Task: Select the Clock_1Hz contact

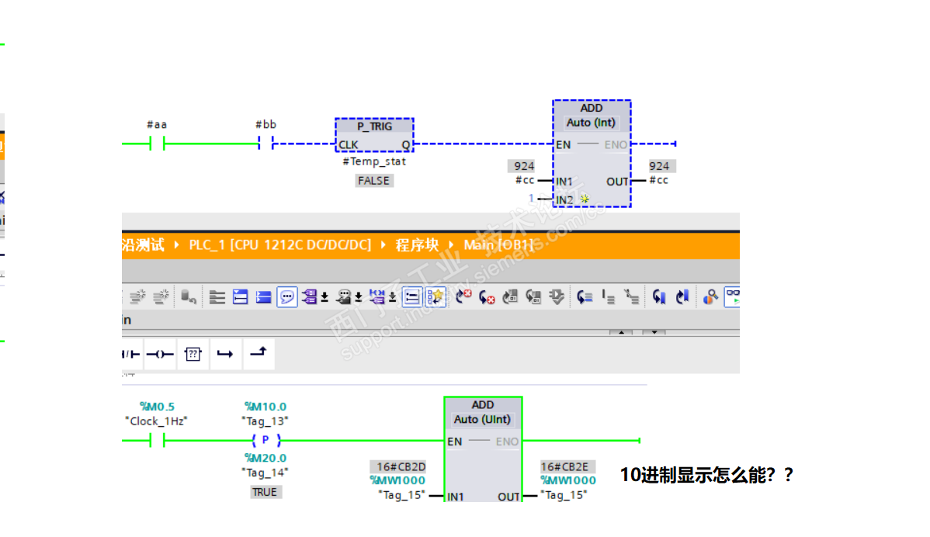Action: (157, 441)
